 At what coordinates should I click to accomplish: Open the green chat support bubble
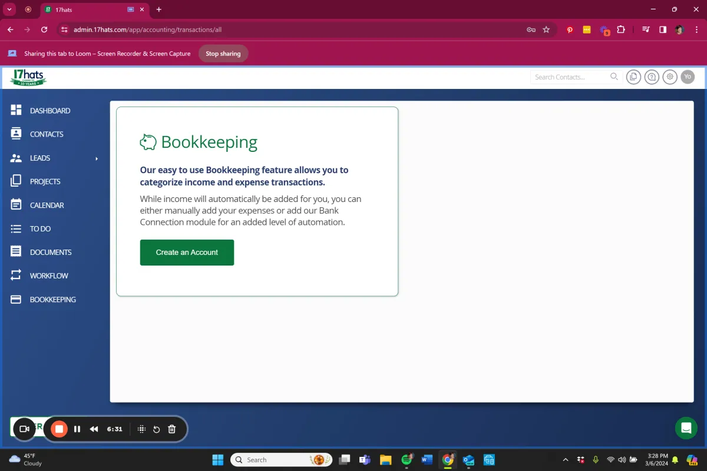pos(686,428)
